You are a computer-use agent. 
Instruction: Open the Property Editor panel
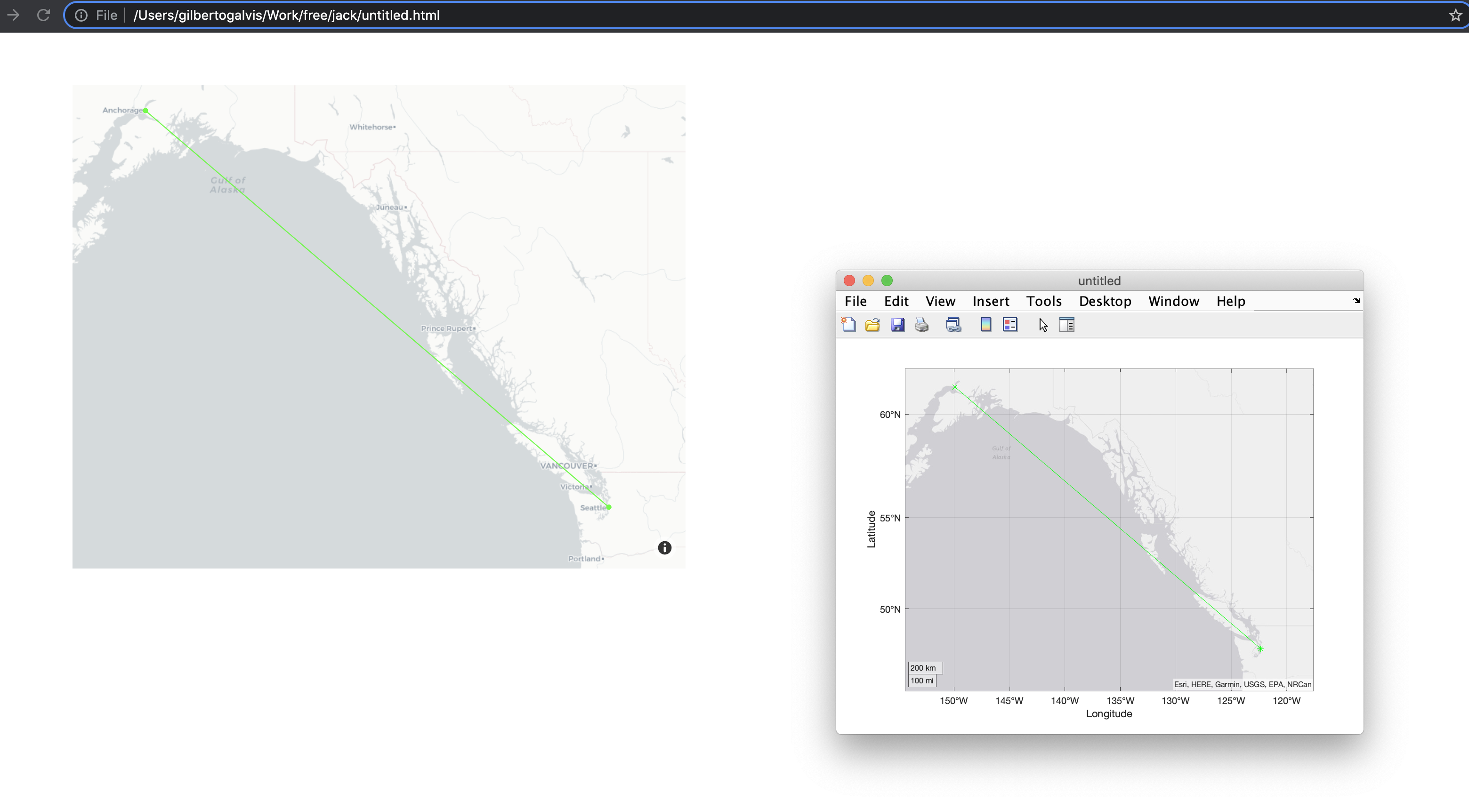(x=1066, y=324)
